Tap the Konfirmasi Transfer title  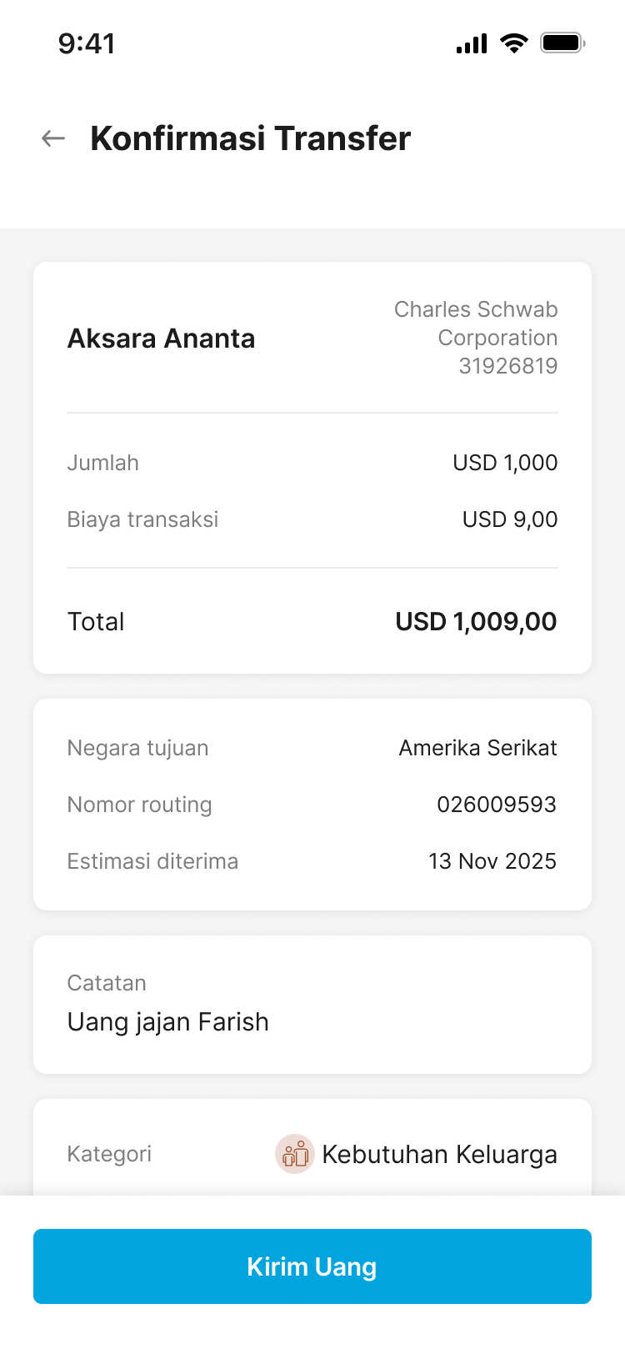[250, 138]
